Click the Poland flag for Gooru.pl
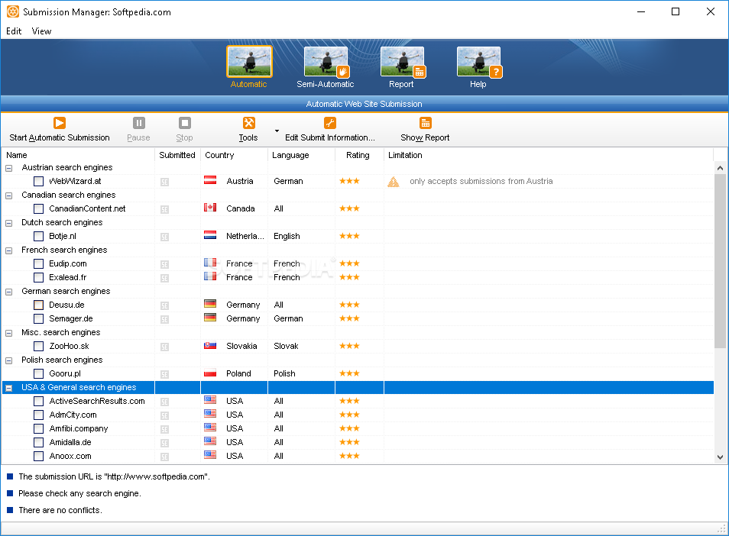The height and width of the screenshot is (536, 729). [210, 373]
